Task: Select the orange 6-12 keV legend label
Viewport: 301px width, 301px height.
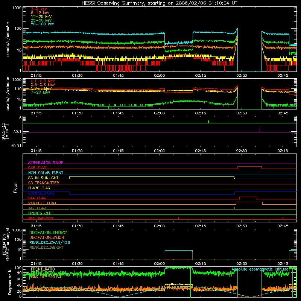Action: (x=40, y=13)
